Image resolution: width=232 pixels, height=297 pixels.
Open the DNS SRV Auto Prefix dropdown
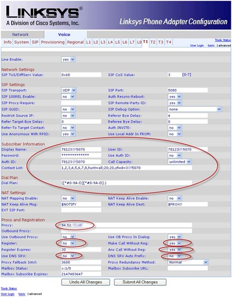click(175, 256)
